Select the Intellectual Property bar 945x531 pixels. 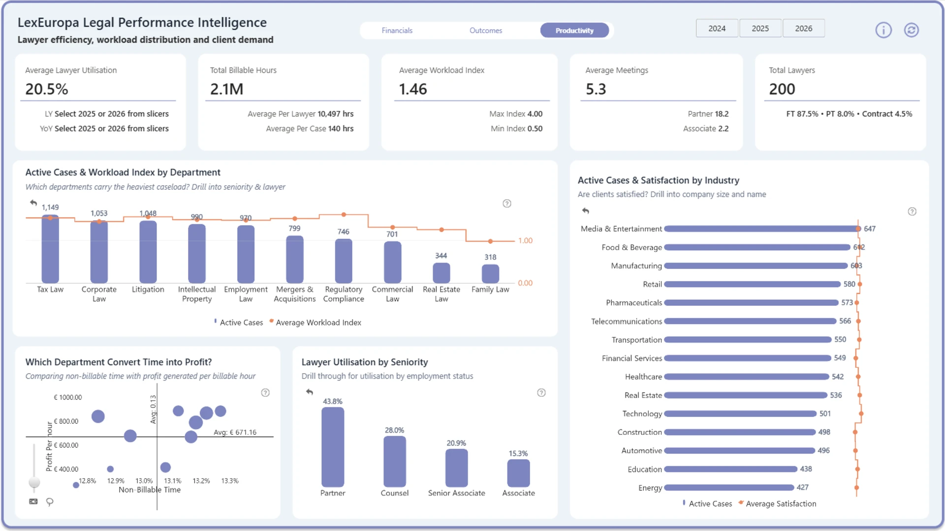(x=197, y=254)
